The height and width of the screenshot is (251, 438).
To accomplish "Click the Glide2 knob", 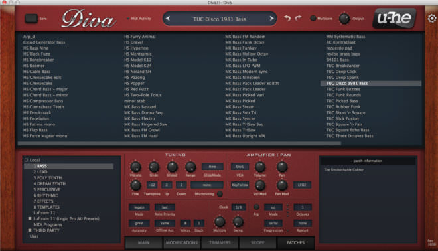I will (172, 167).
